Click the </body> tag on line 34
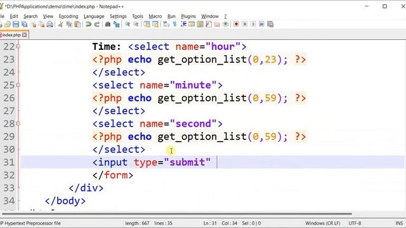The height and width of the screenshot is (228, 406). click(x=65, y=201)
